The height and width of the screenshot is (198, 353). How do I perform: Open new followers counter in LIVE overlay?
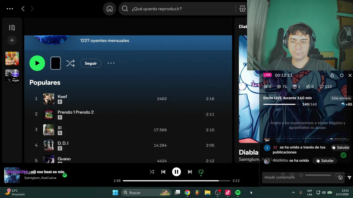coord(310,87)
